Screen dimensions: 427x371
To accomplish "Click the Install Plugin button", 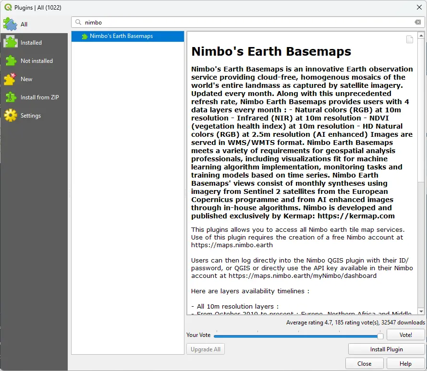I will tap(387, 349).
